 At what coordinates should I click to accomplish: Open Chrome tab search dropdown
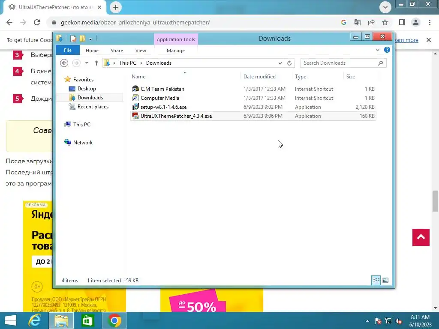385,7
